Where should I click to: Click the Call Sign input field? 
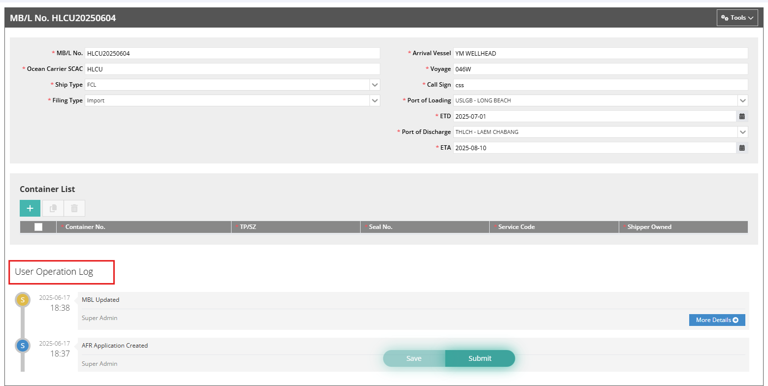coord(600,85)
